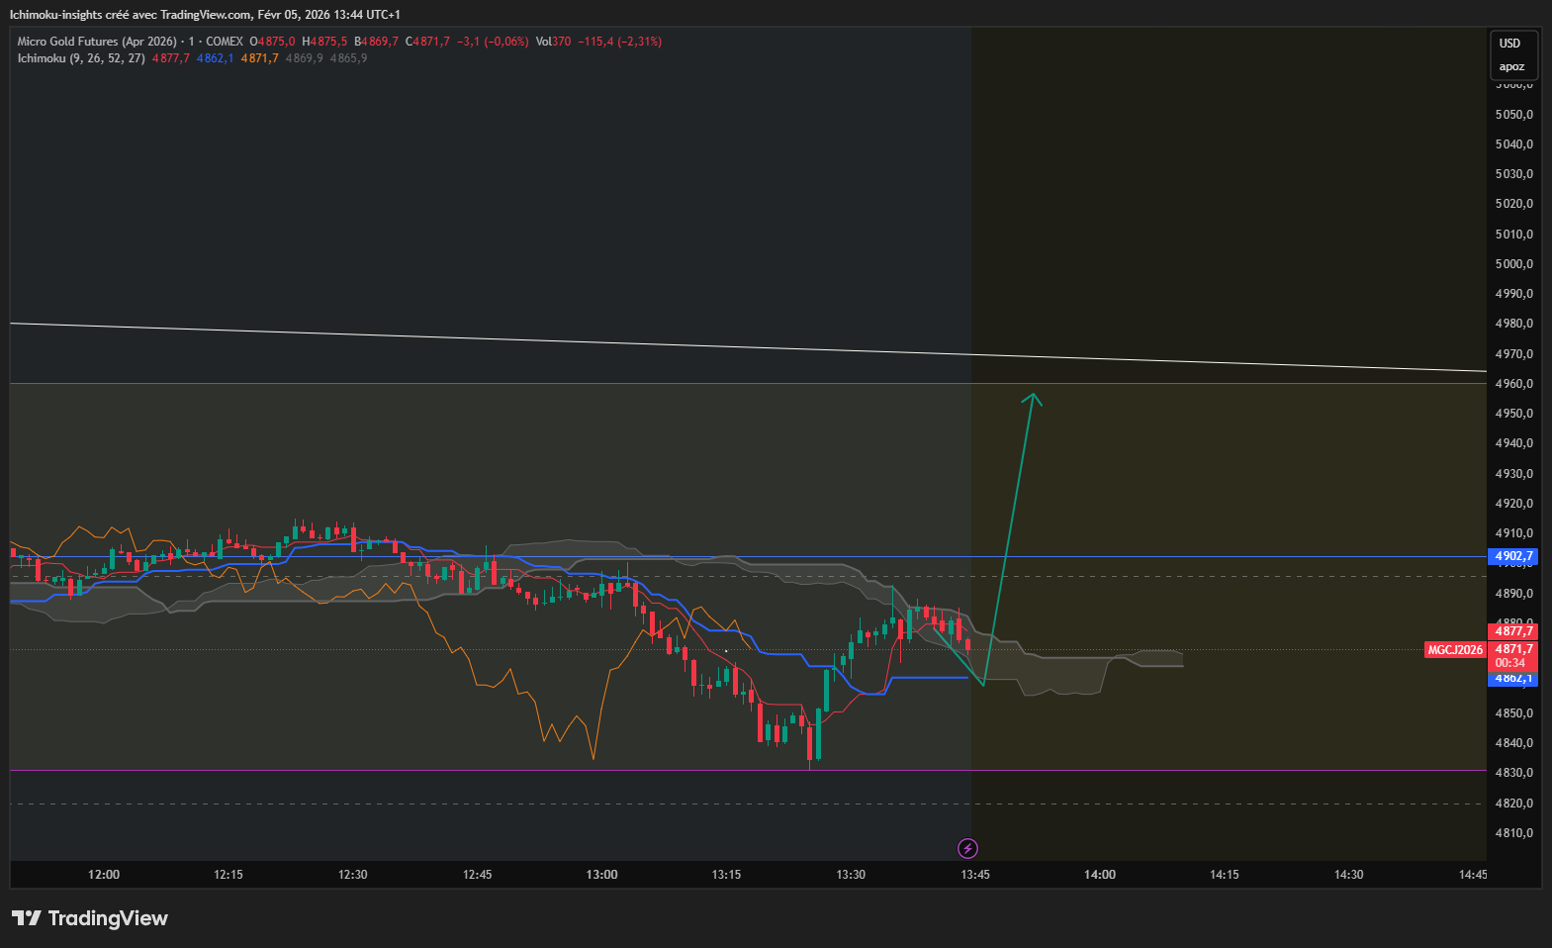Click the 5030,0 price scale label
This screenshot has width=1552, height=948.
tap(1514, 174)
